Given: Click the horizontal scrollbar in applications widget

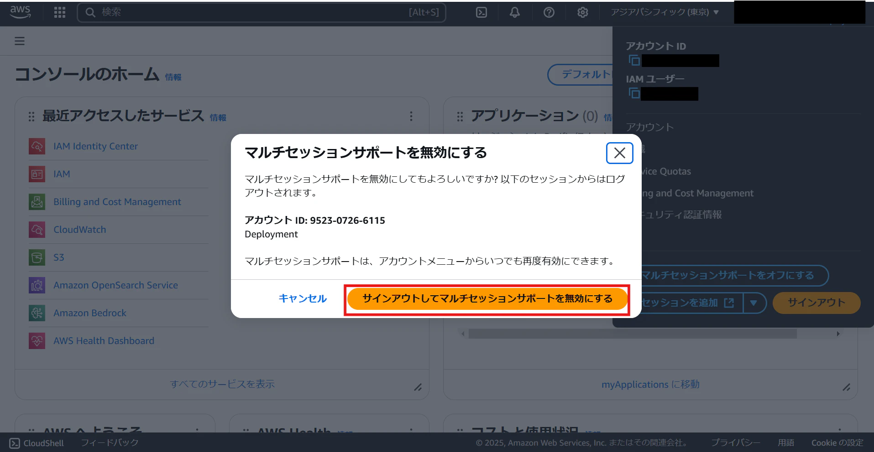Looking at the screenshot, I should [632, 334].
